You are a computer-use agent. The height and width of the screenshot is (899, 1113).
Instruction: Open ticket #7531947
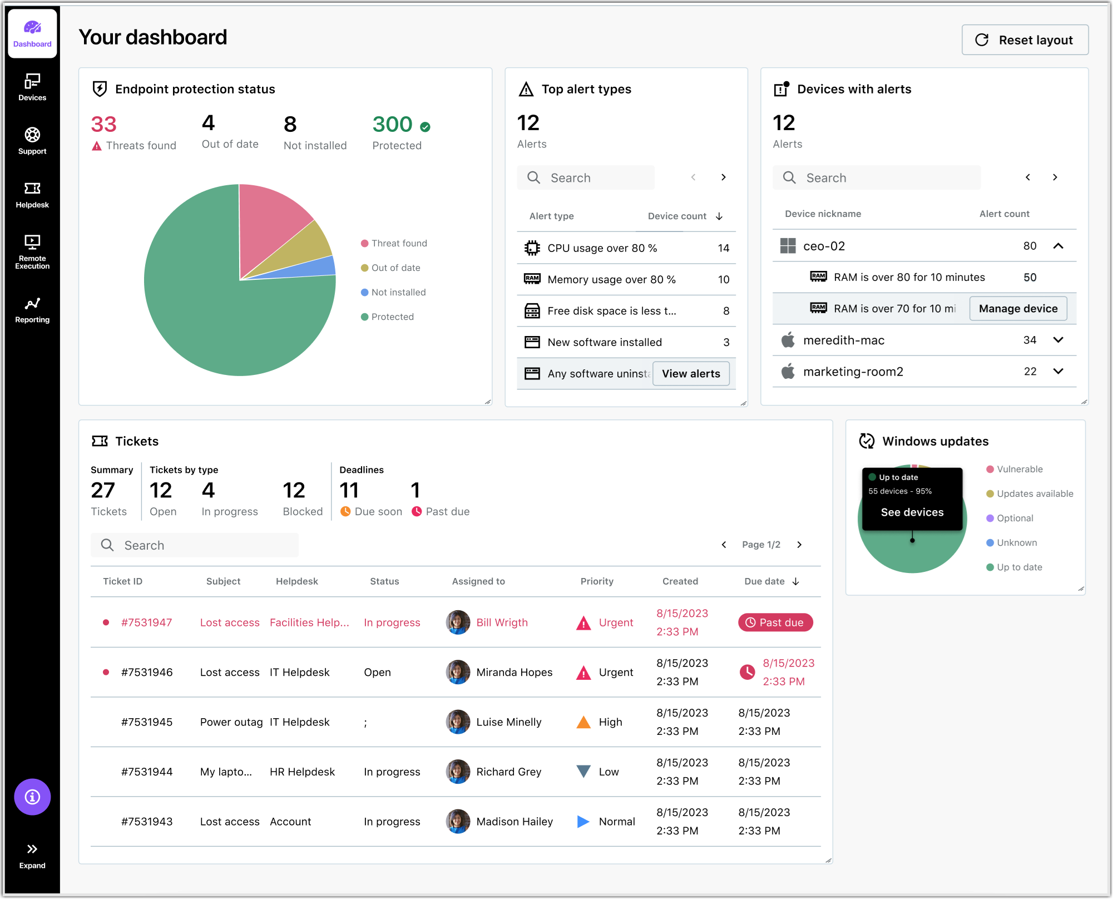pos(147,623)
